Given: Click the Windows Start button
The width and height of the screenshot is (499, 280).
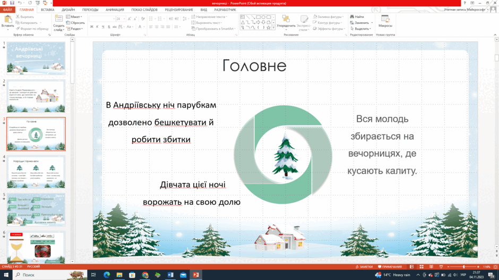Looking at the screenshot, I should click(6, 275).
